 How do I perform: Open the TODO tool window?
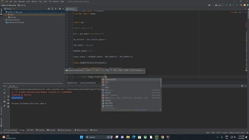point(30,130)
